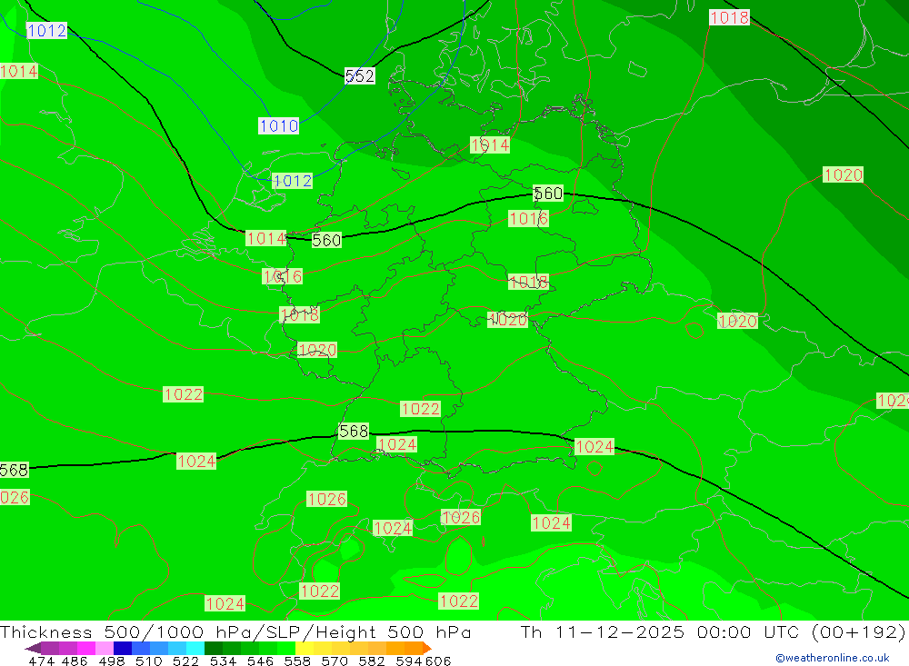Click the 570 legend value
The image size is (909, 666).
334,661
